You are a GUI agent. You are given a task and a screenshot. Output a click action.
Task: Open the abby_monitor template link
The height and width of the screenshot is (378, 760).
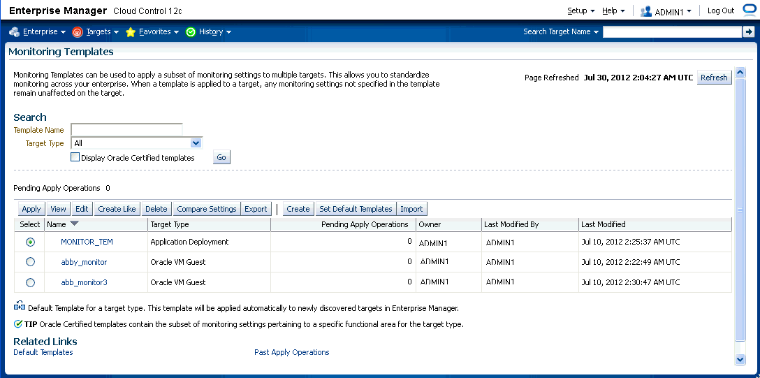pyautogui.click(x=84, y=262)
